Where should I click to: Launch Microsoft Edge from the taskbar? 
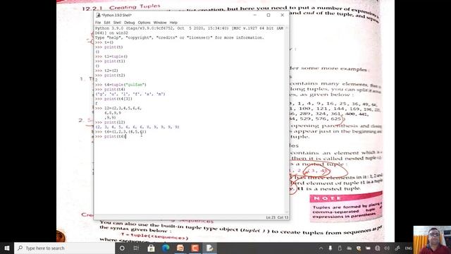pyautogui.click(x=166, y=248)
